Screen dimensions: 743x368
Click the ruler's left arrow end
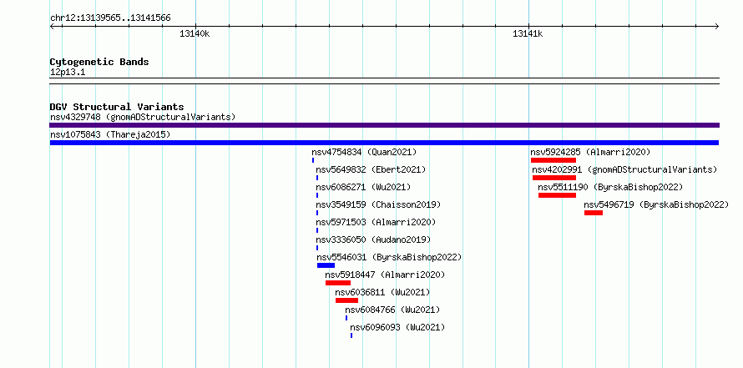(x=52, y=27)
